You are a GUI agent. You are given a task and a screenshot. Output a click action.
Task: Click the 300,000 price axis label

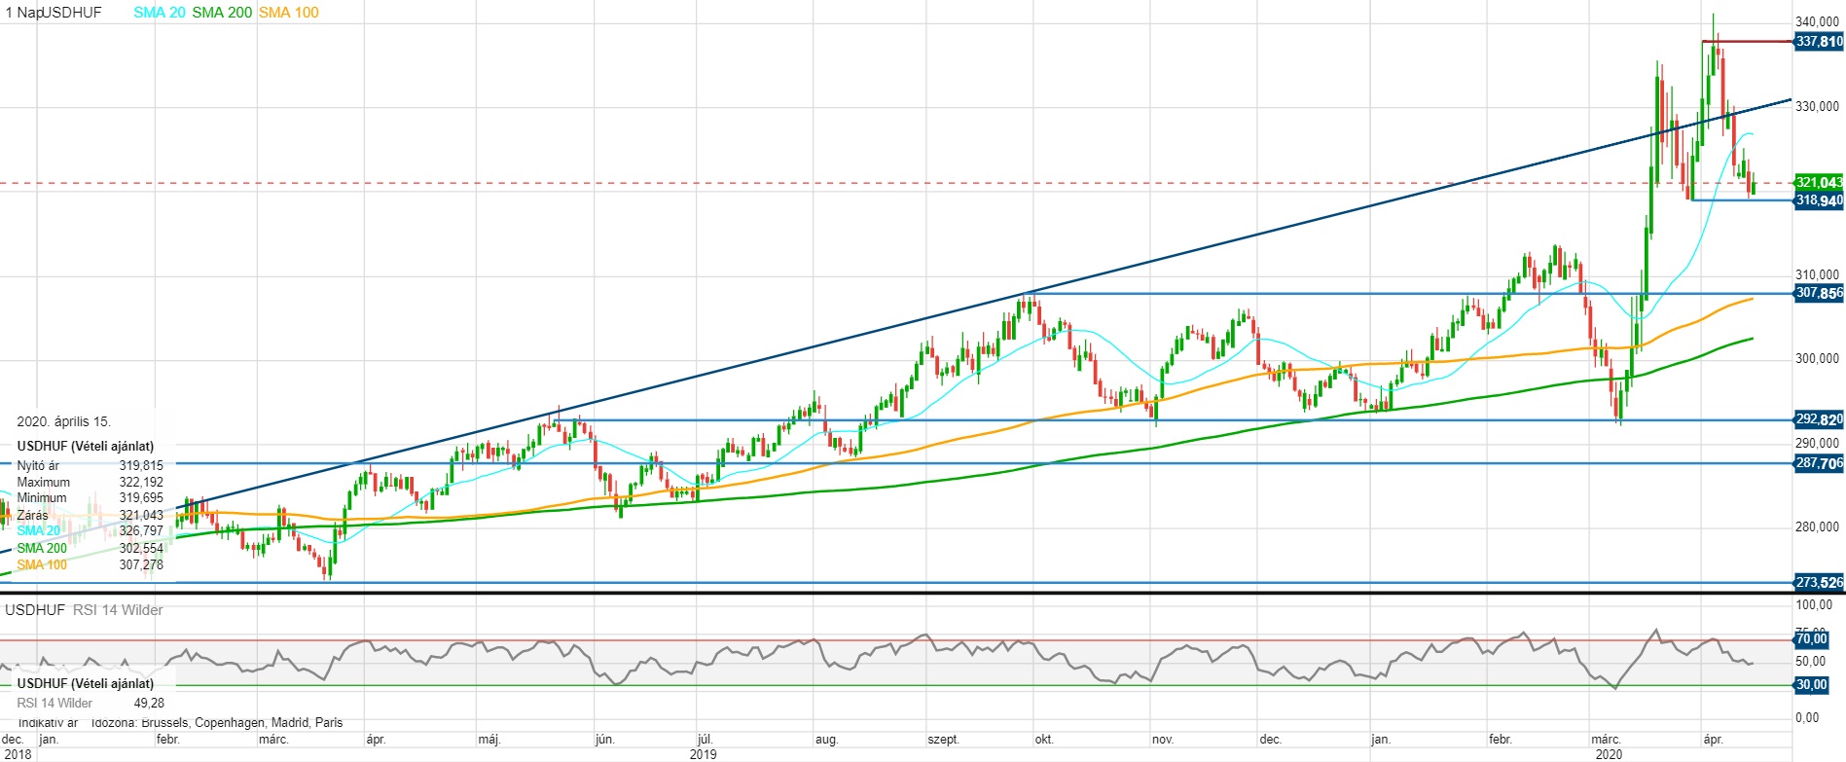point(1817,358)
